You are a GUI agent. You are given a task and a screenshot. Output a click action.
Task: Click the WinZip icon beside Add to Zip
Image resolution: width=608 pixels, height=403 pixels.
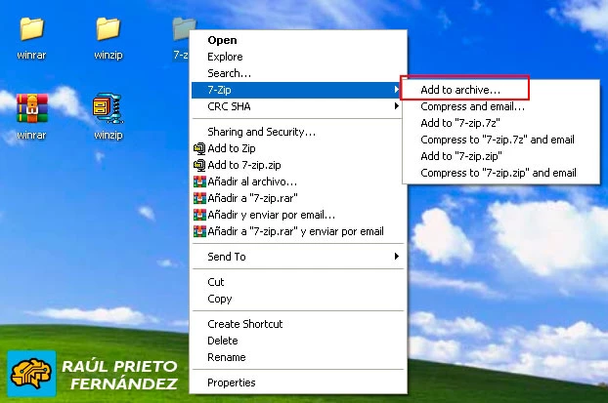(199, 148)
